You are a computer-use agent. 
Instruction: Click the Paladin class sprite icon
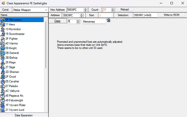point(3,86)
